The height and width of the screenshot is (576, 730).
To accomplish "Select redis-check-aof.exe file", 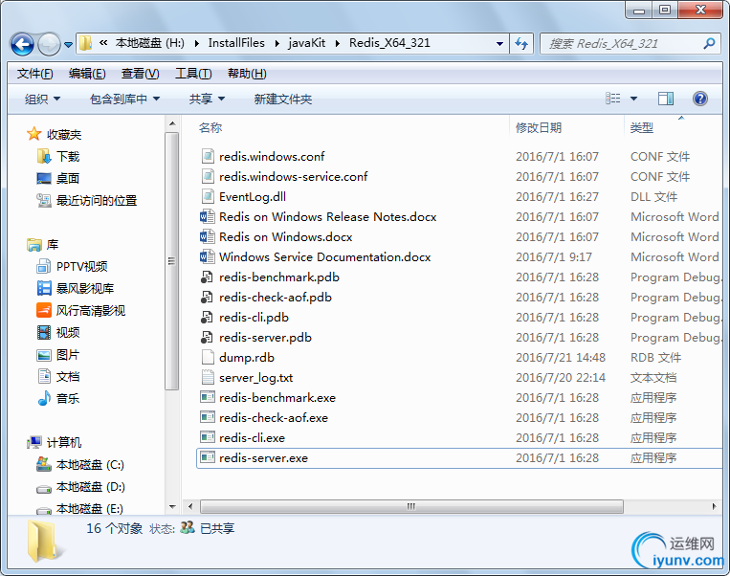I will (274, 418).
